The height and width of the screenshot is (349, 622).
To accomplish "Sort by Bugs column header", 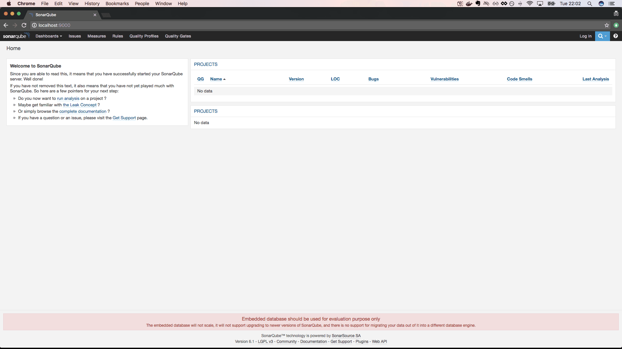I will click(373, 79).
